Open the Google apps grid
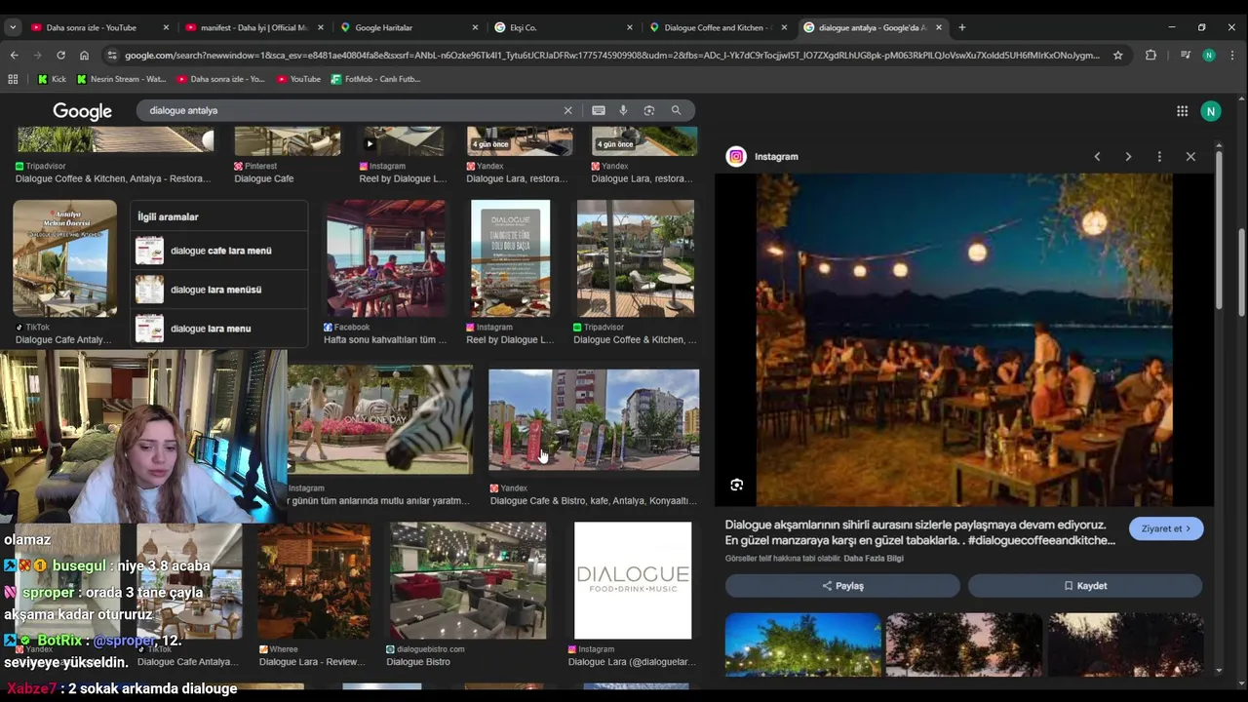 (x=1182, y=111)
